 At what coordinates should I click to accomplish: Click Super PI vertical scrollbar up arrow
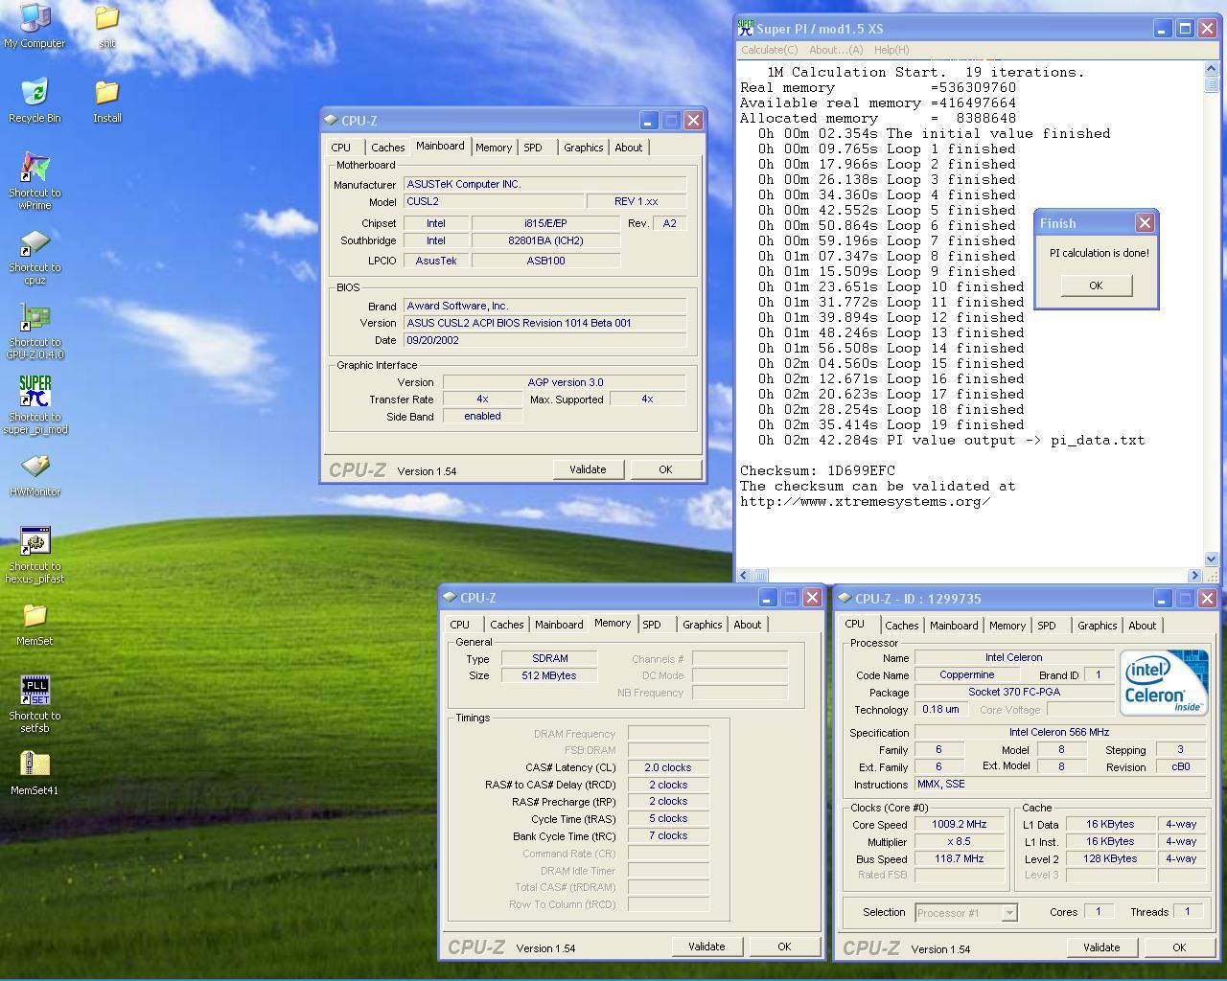click(1211, 70)
